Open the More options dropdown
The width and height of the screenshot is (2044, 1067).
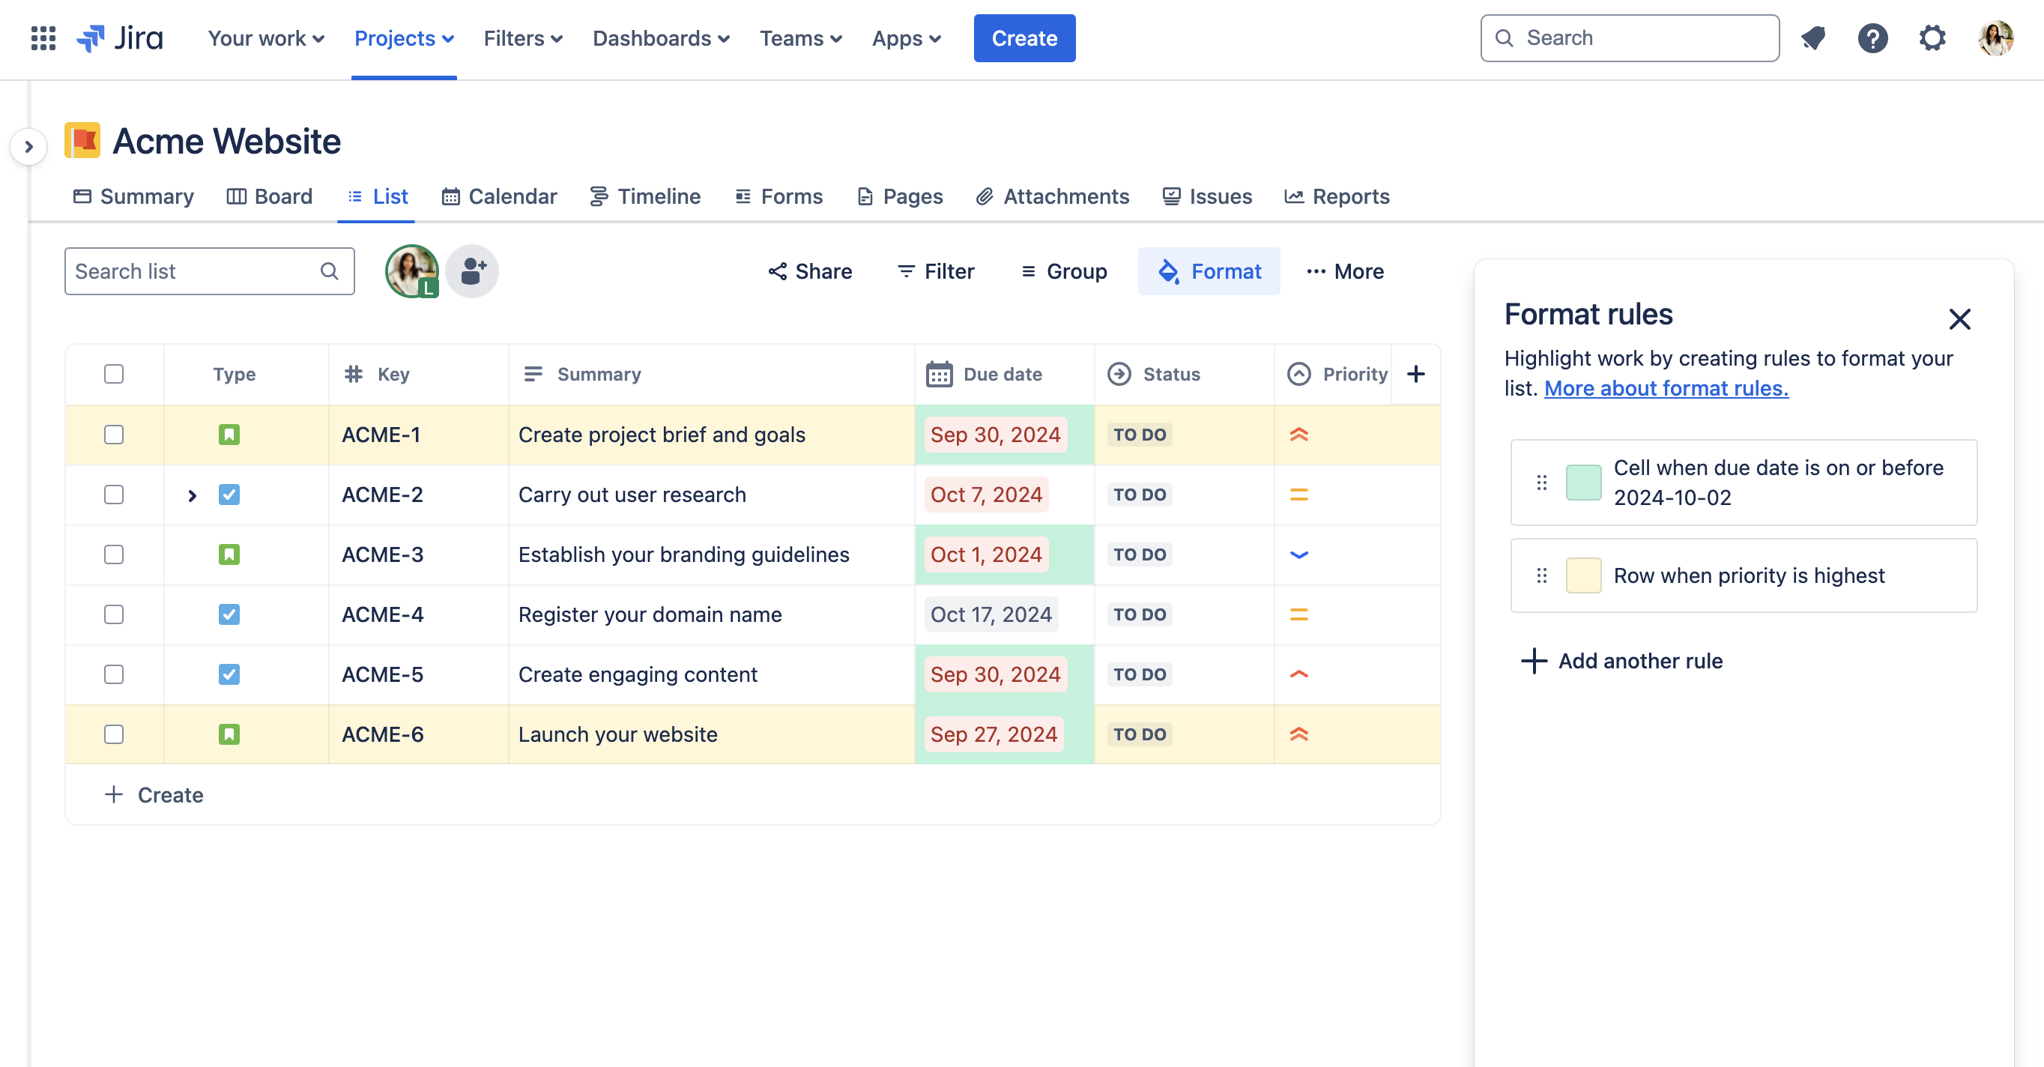click(1345, 270)
